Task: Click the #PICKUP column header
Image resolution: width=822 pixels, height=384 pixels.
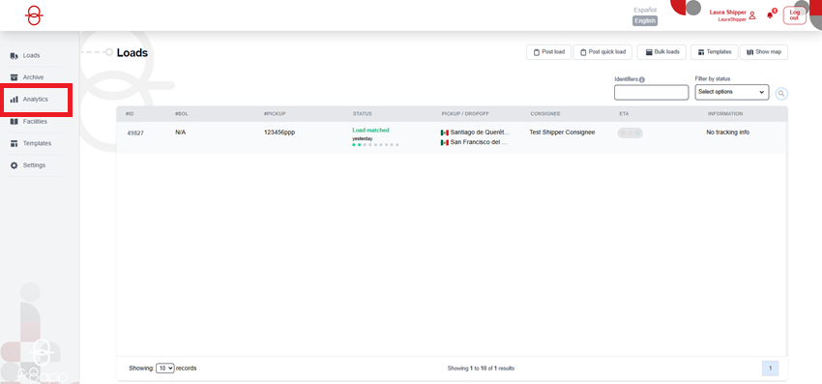Action: [276, 114]
